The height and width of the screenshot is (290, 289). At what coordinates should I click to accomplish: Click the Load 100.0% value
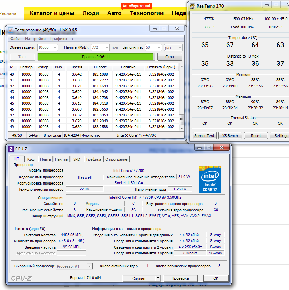point(242,27)
